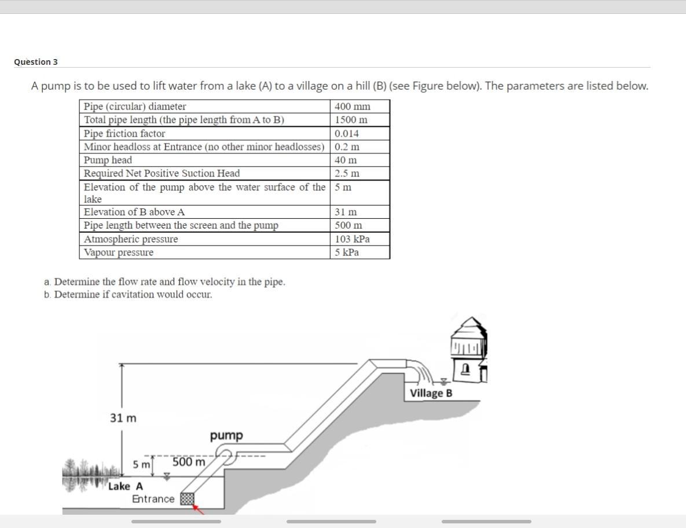Click the 'pump' label in the figure

227,435
